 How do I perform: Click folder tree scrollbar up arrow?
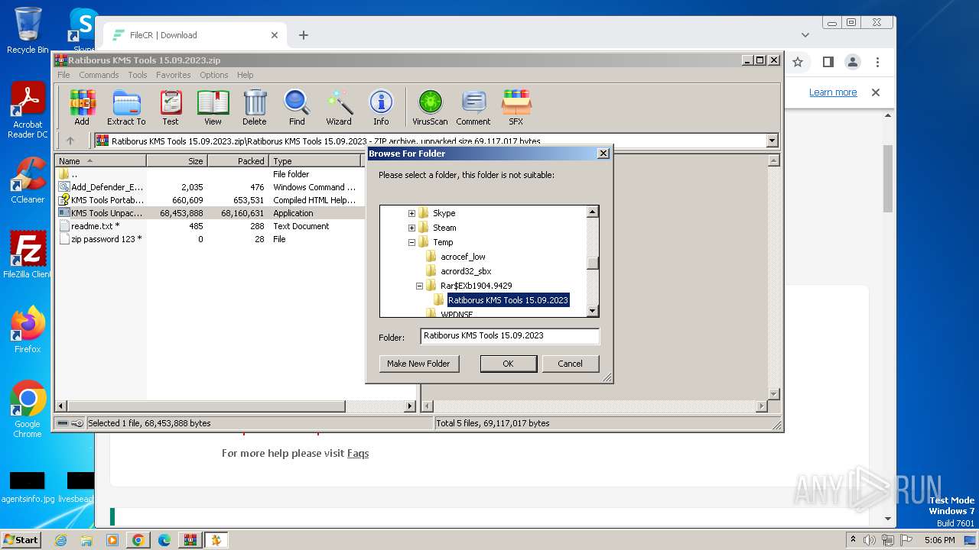(593, 212)
